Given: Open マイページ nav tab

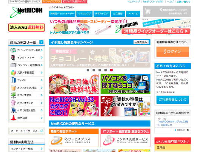Looking at the screenshot, I should (x=133, y=14).
